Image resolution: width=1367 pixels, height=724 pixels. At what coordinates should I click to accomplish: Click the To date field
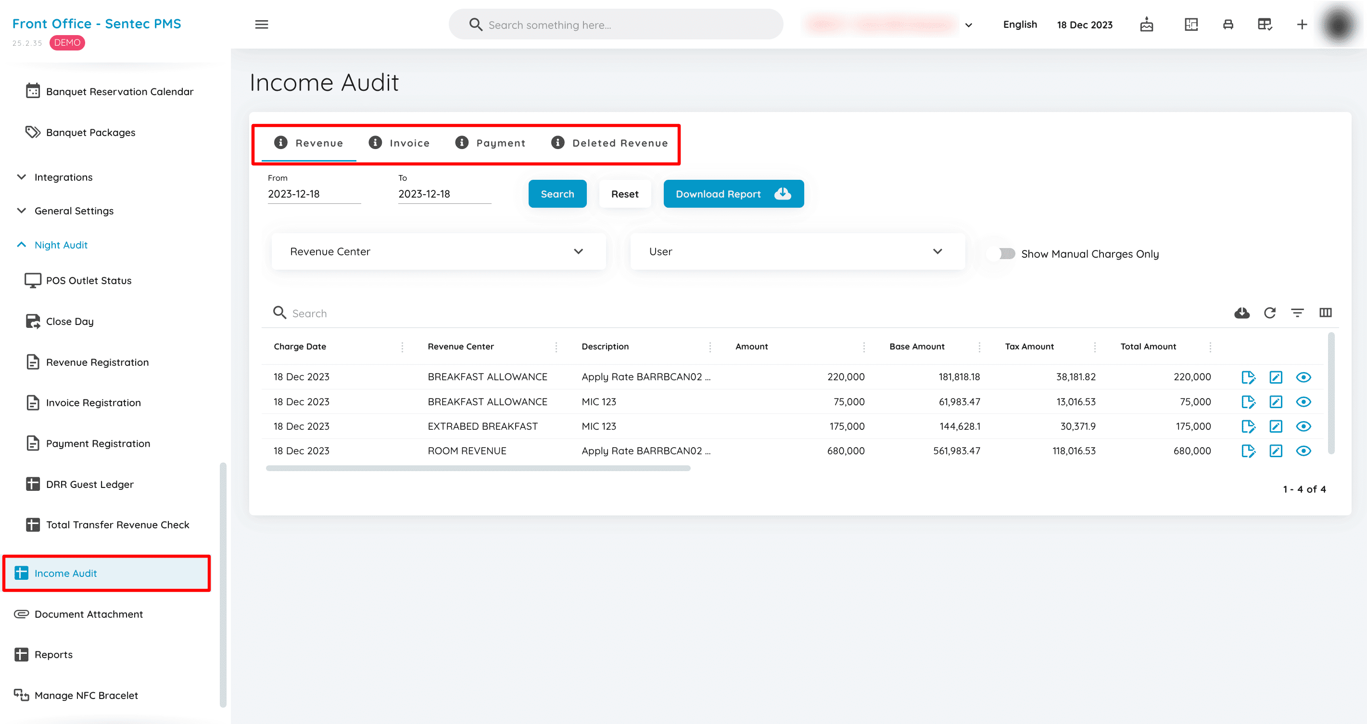point(445,194)
